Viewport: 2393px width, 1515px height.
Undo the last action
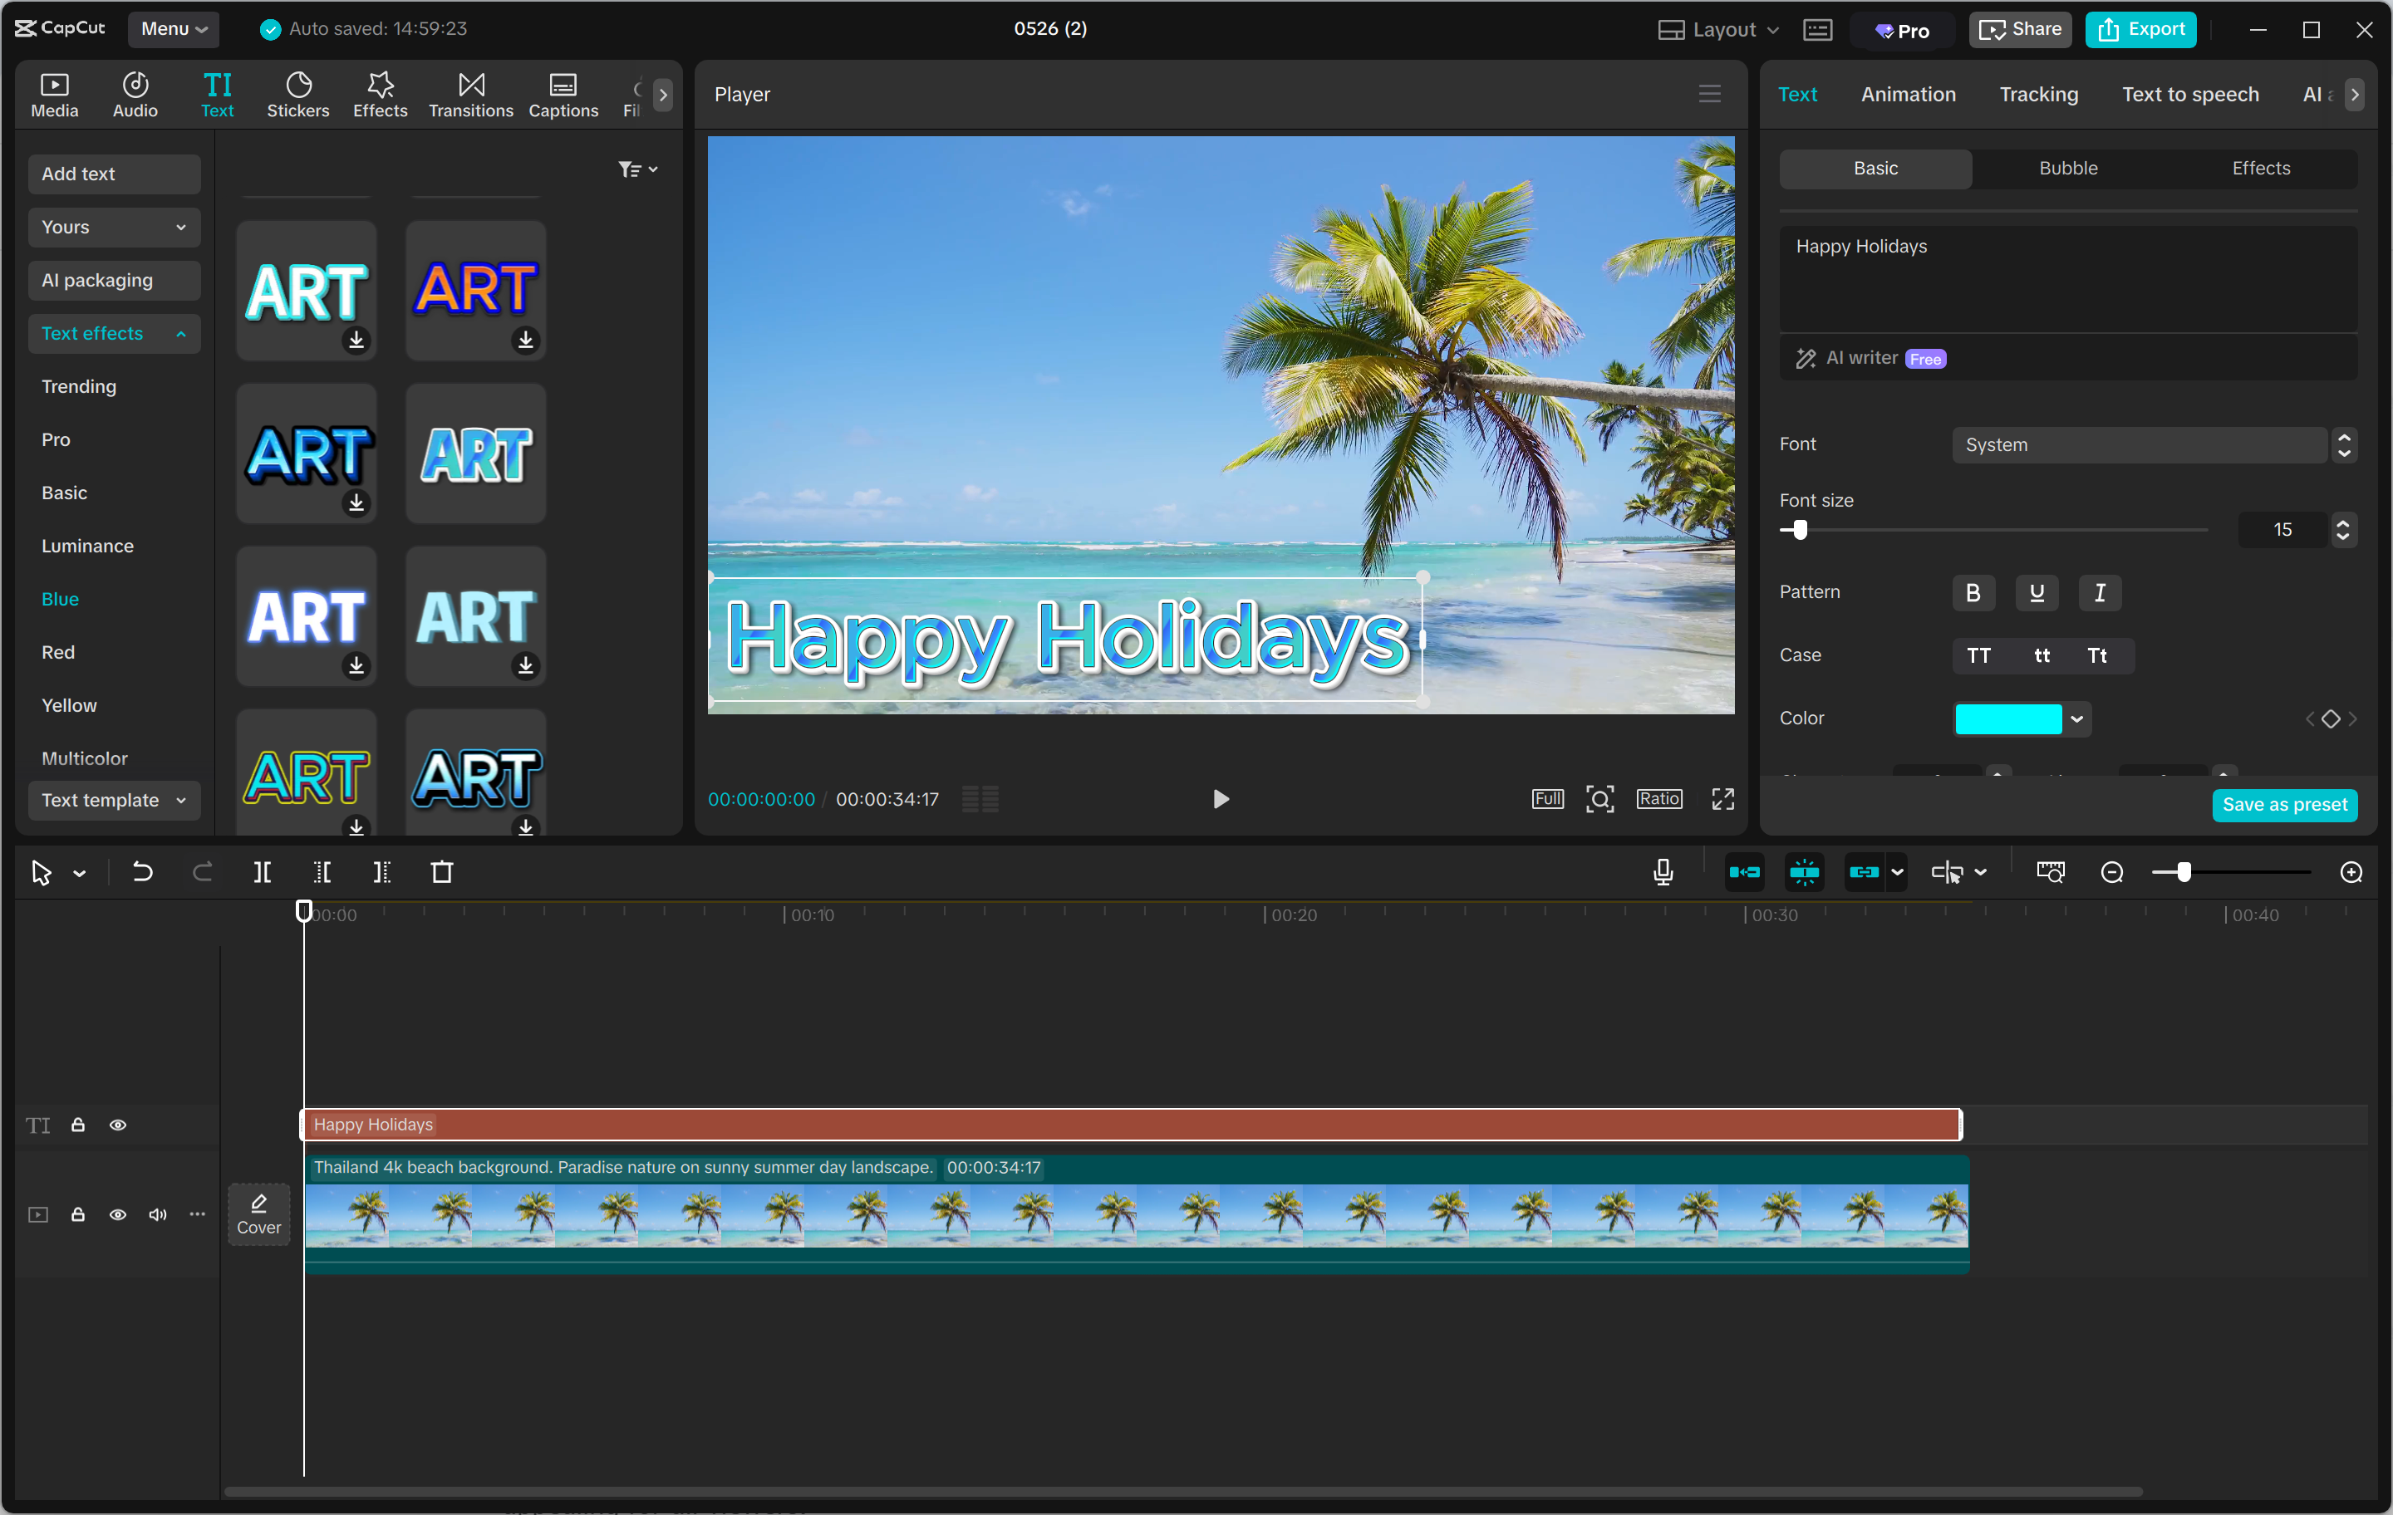click(142, 872)
